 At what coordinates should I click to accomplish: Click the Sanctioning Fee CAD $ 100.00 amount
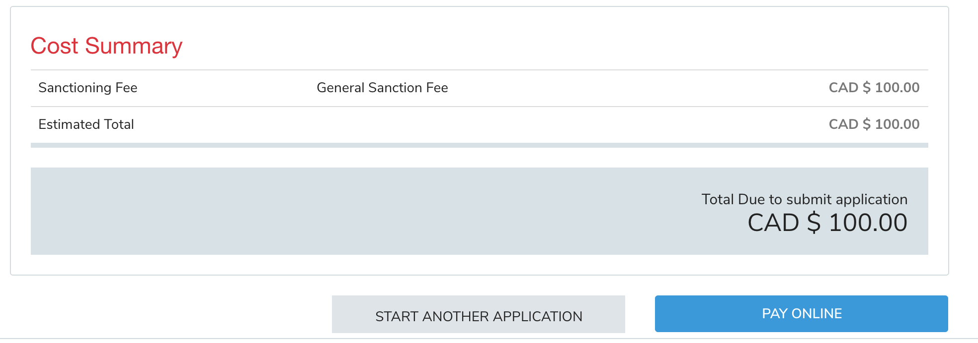(x=874, y=88)
